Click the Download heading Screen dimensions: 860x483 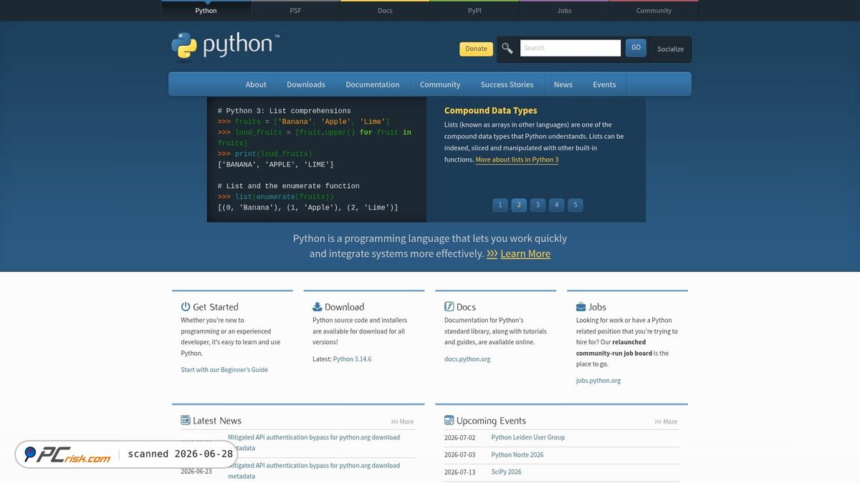tap(344, 307)
